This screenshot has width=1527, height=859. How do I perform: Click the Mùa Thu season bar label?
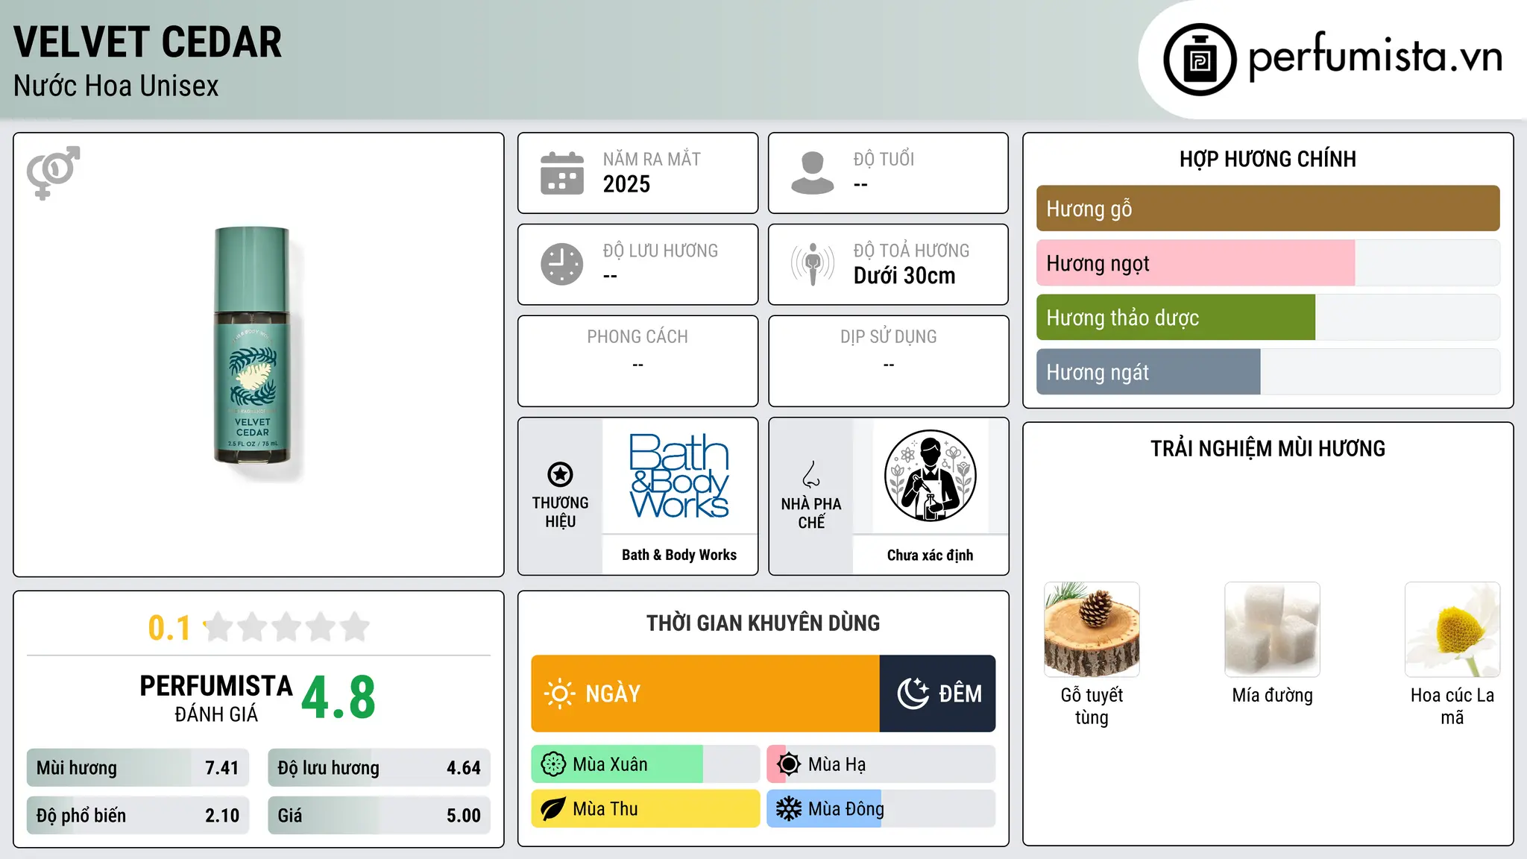pos(605,809)
